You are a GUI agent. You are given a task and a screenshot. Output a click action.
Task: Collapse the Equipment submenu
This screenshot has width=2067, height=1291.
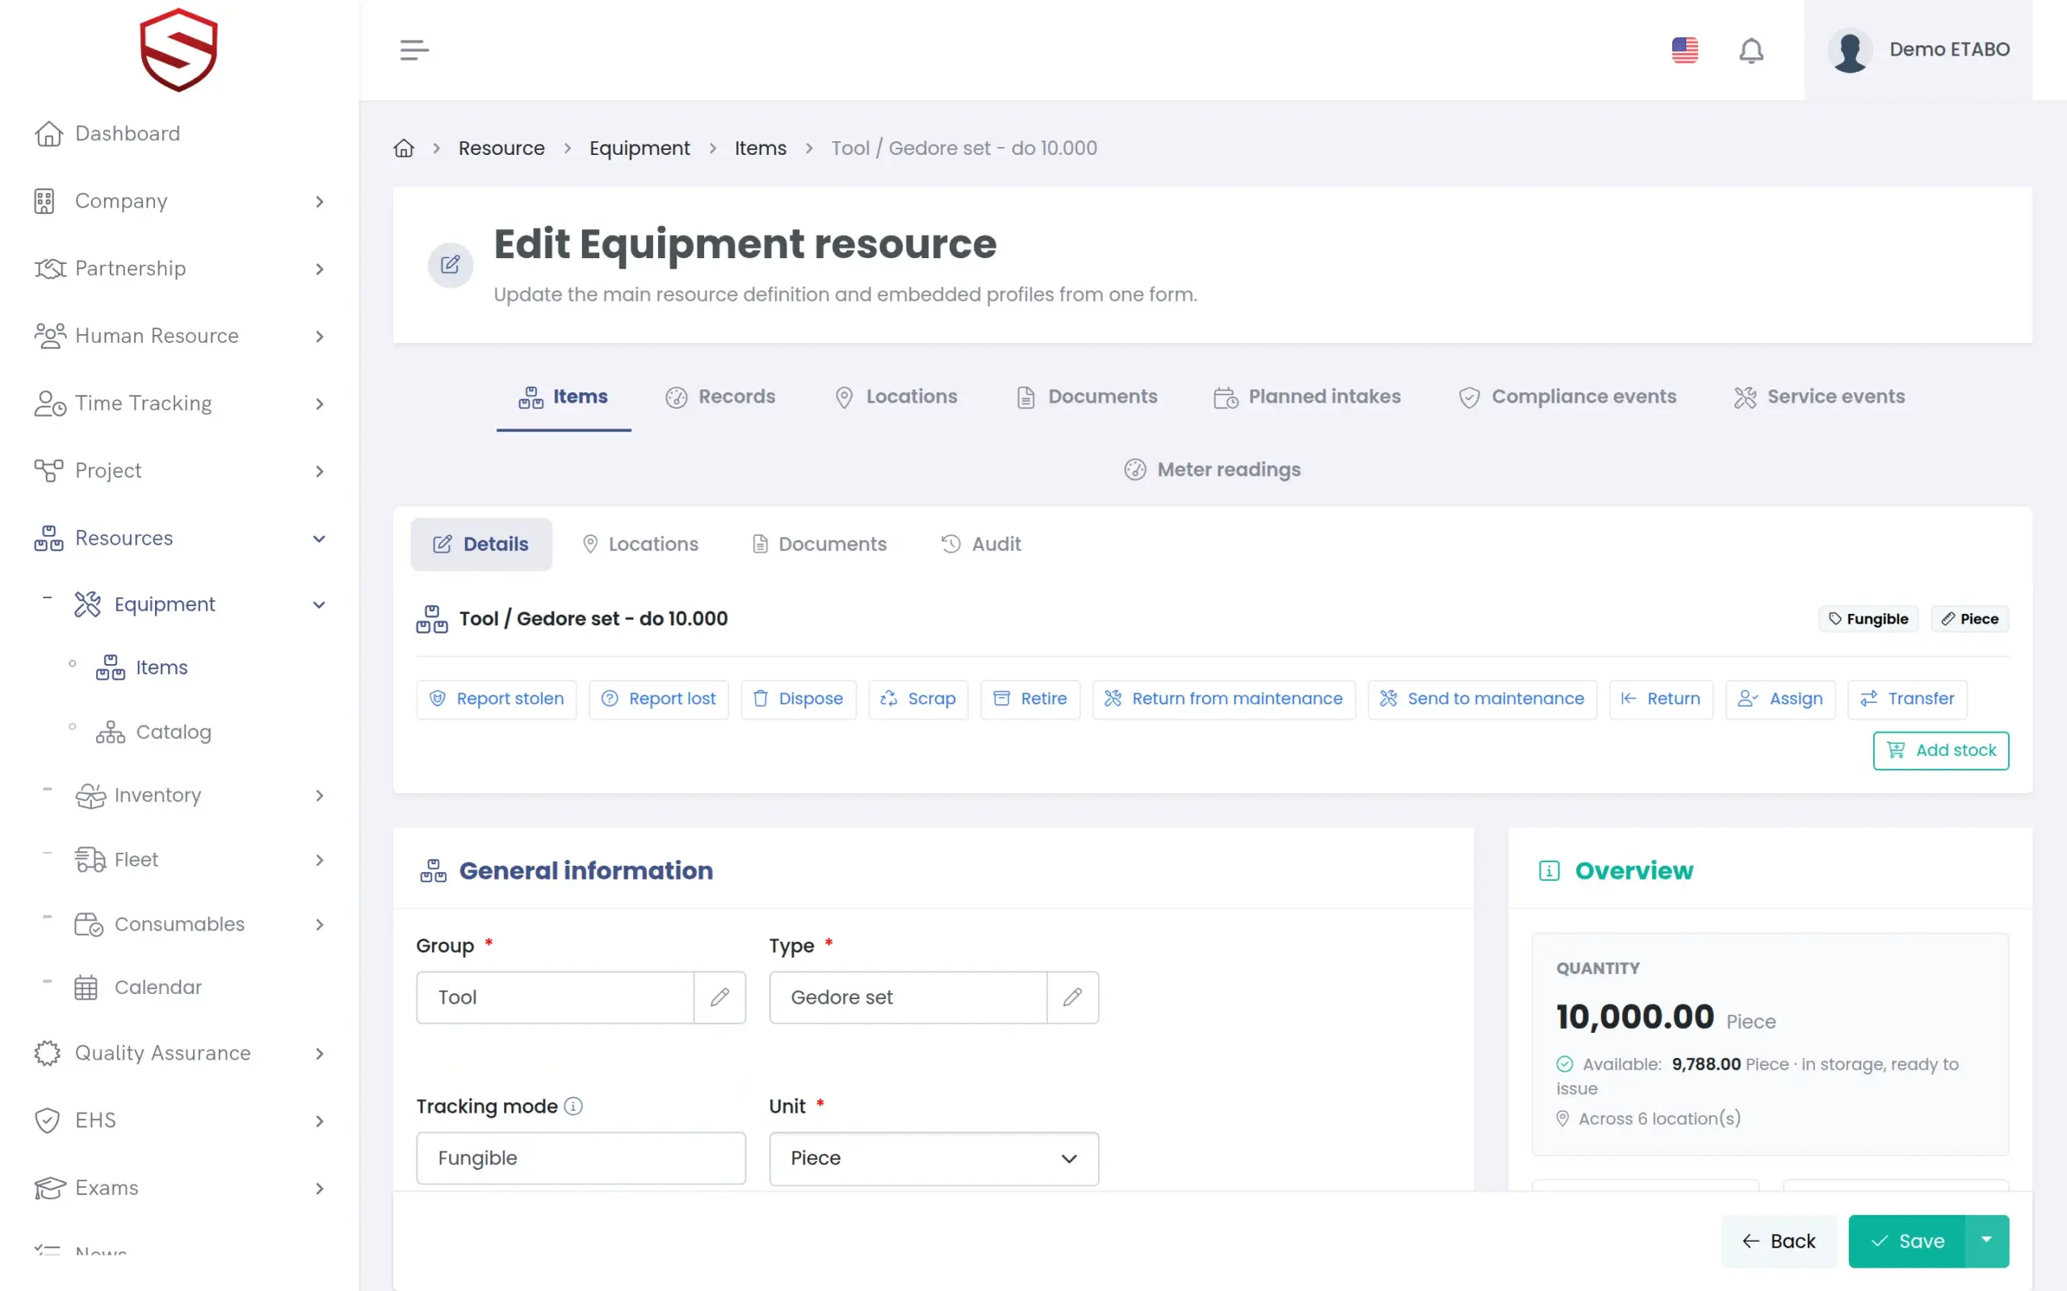click(x=320, y=604)
